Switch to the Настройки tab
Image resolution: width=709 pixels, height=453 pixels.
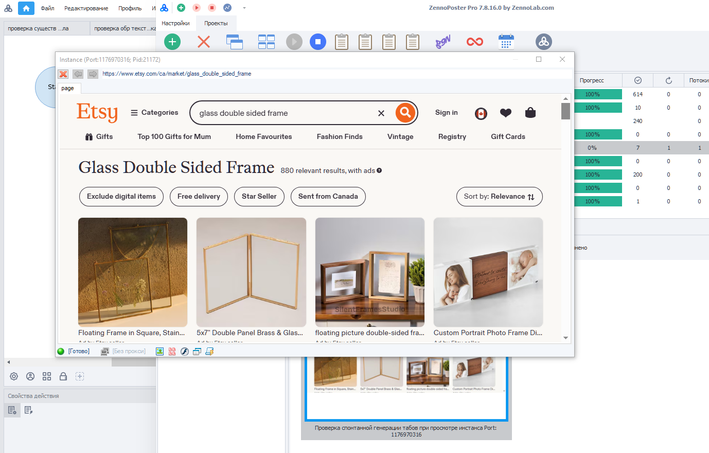(x=175, y=23)
